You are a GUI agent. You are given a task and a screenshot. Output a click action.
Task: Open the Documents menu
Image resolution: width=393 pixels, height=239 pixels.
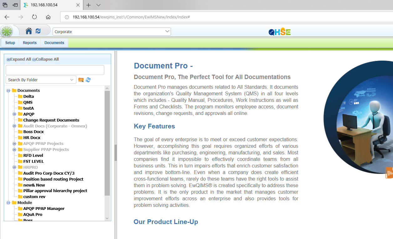pyautogui.click(x=54, y=43)
